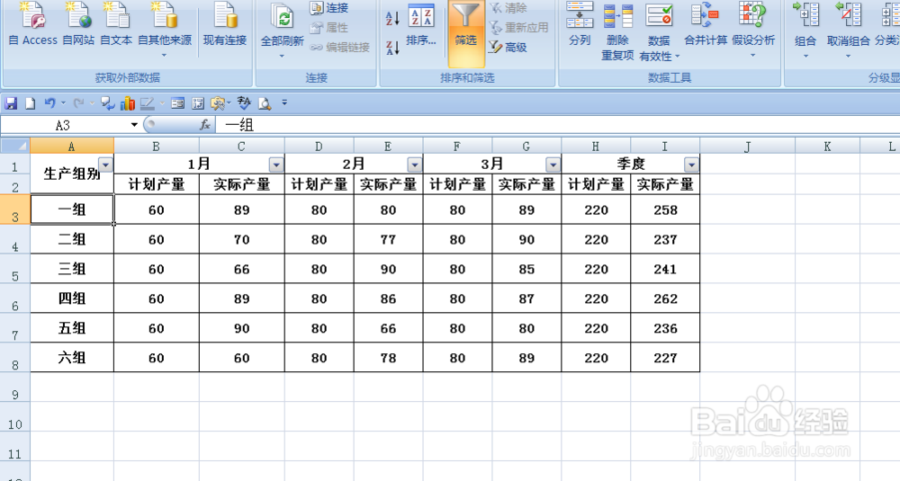Sort ascending A to Z

392,18
